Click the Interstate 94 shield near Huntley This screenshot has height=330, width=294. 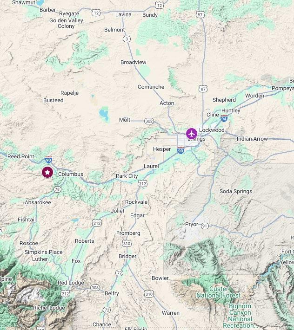224,118
